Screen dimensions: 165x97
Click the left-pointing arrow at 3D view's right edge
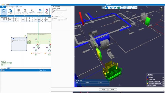[x=163, y=46]
